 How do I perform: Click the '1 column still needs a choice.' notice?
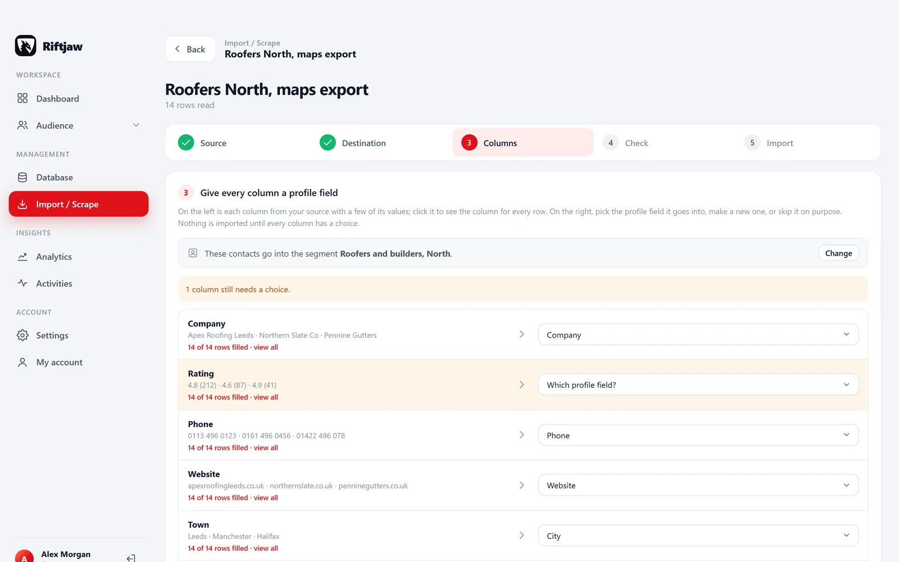(523, 289)
